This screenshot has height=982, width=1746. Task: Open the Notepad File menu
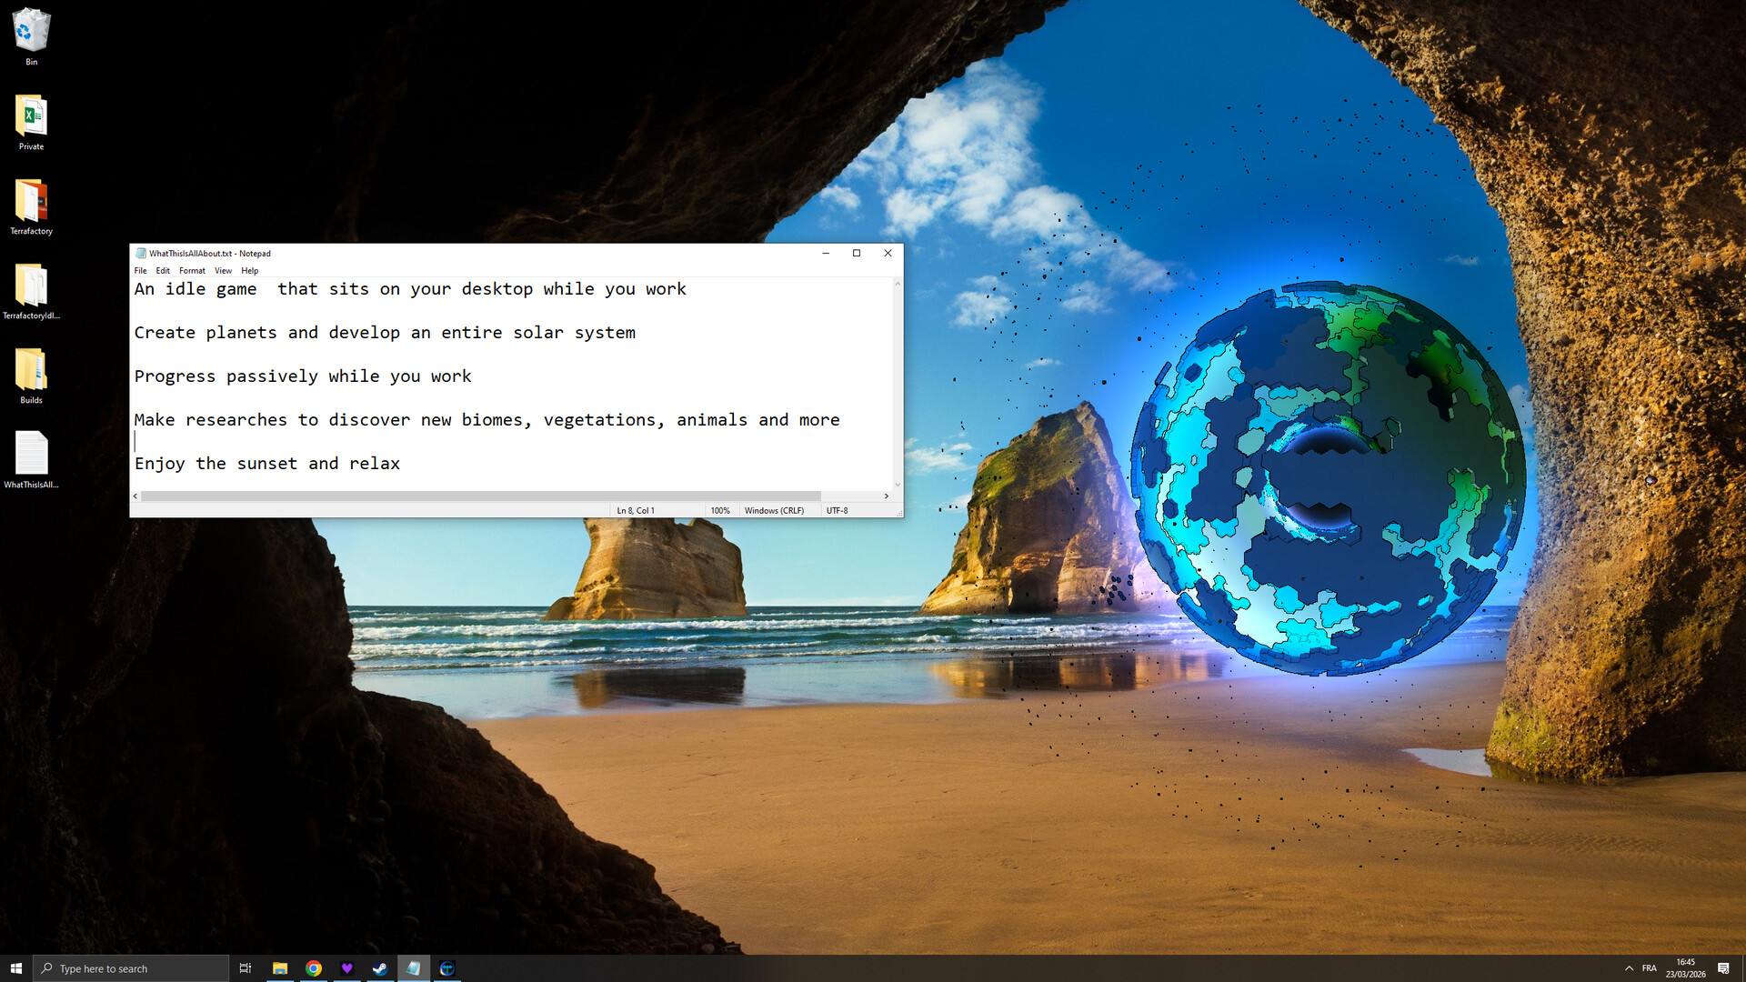[140, 271]
